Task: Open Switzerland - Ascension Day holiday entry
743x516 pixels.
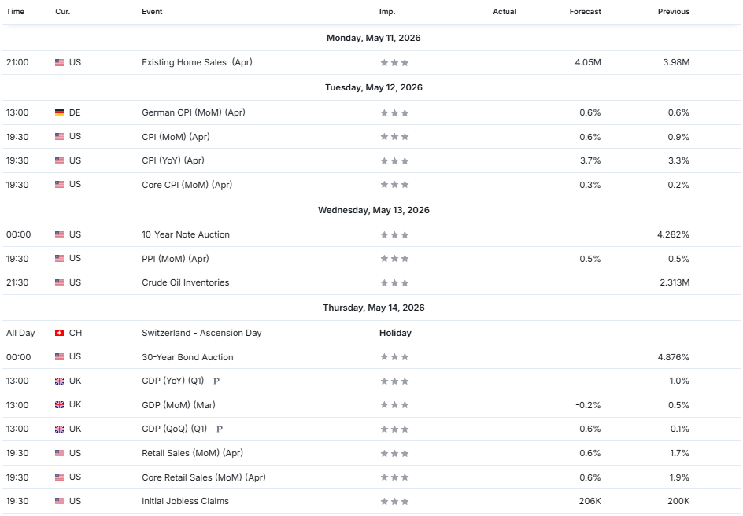Action: pyautogui.click(x=201, y=333)
